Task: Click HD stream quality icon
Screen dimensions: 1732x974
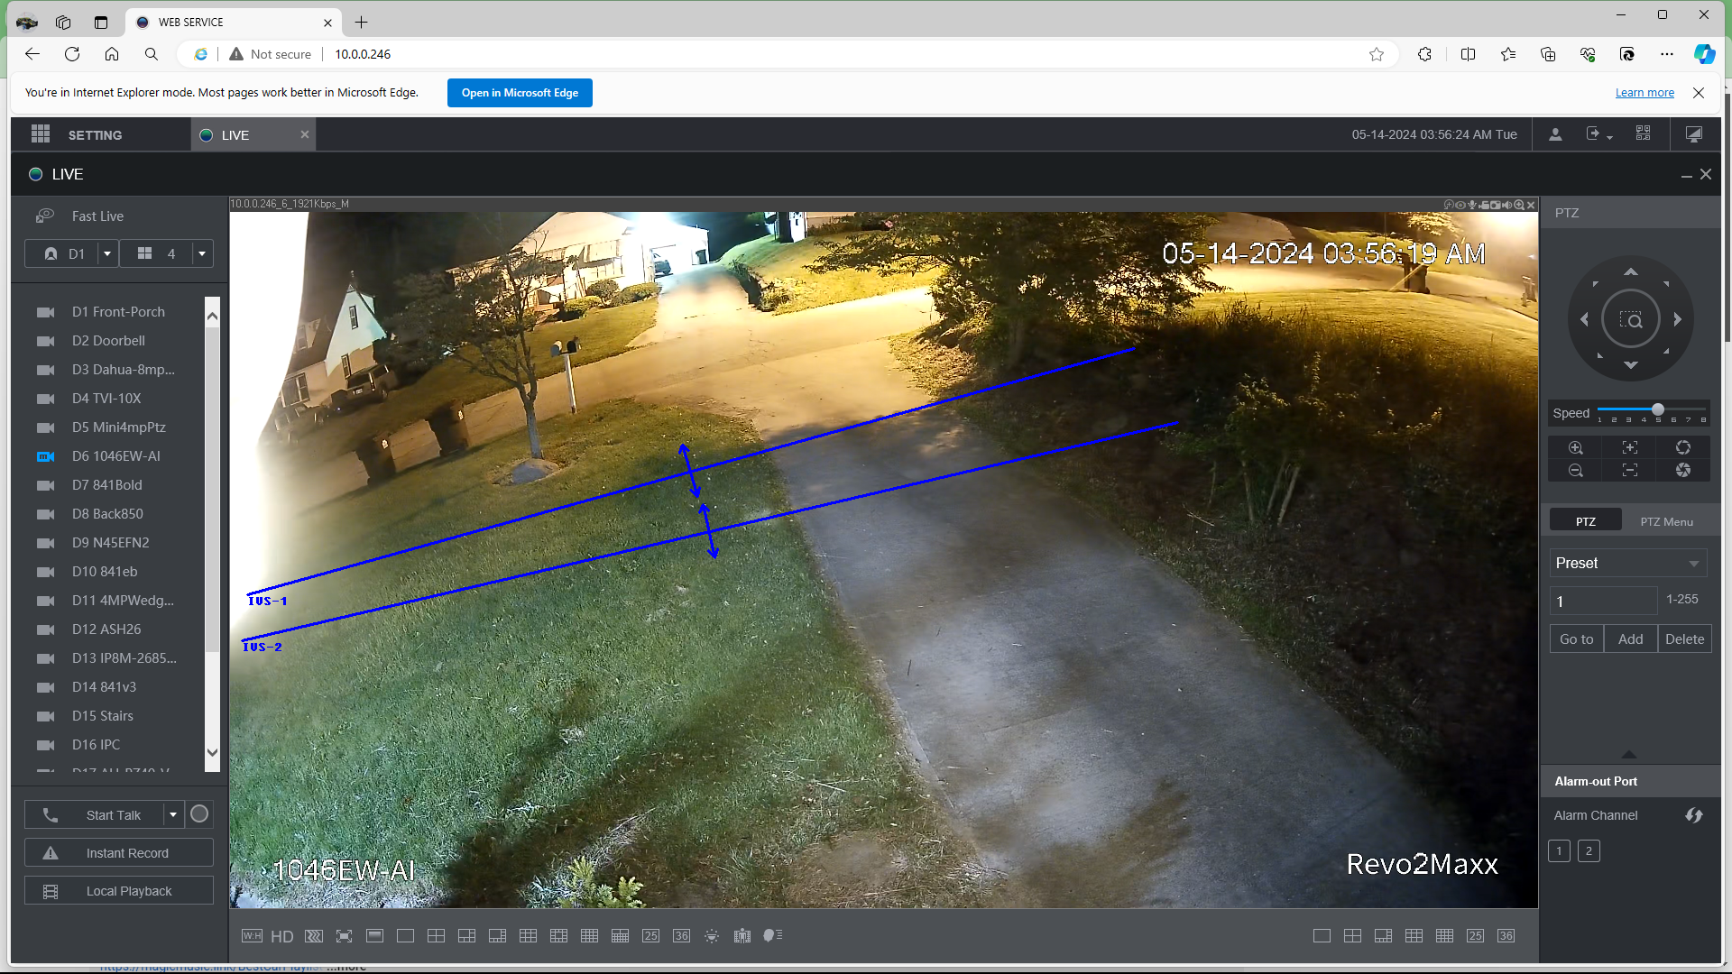Action: (x=282, y=936)
